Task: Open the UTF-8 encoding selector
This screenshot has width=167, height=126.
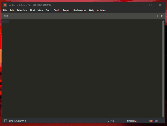Action: pyautogui.click(x=111, y=121)
